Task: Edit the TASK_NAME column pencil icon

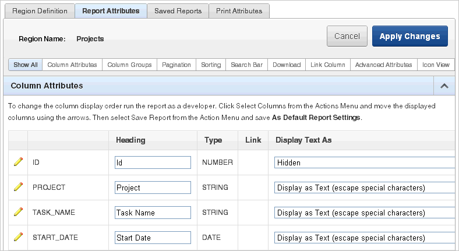Action: pos(18,212)
